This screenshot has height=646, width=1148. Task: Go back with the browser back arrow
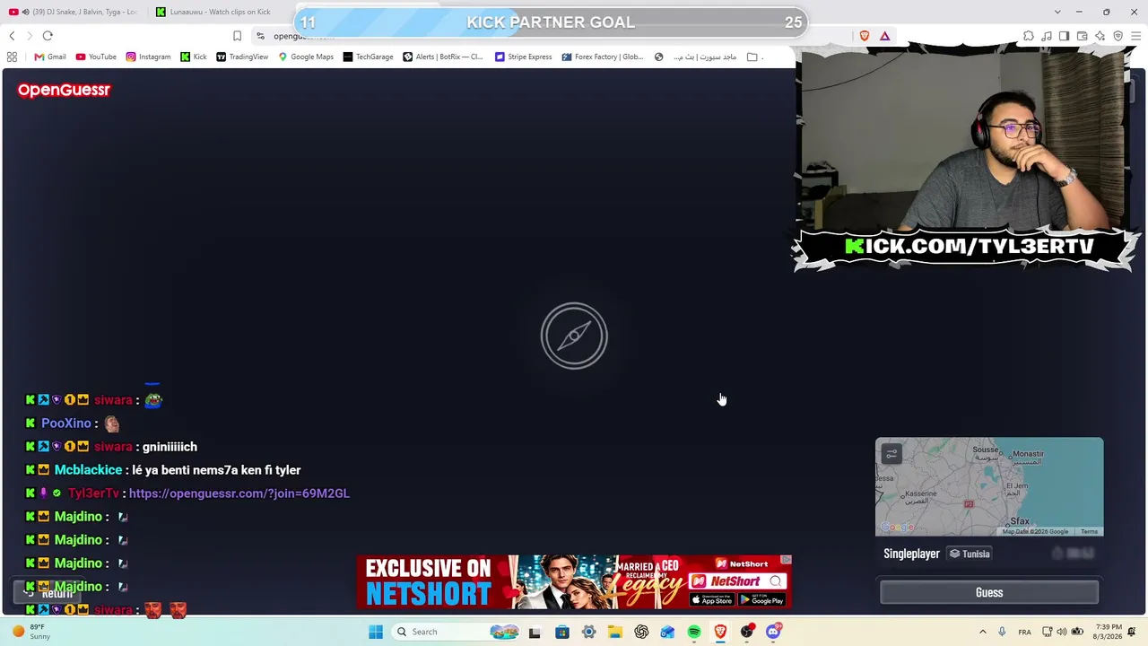pyautogui.click(x=12, y=36)
